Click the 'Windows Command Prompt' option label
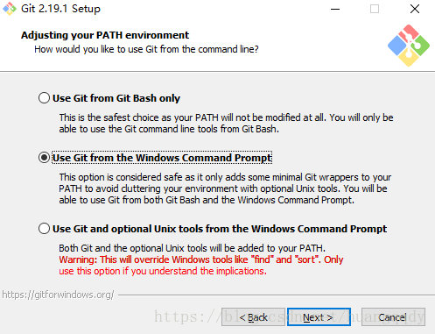 (162, 158)
